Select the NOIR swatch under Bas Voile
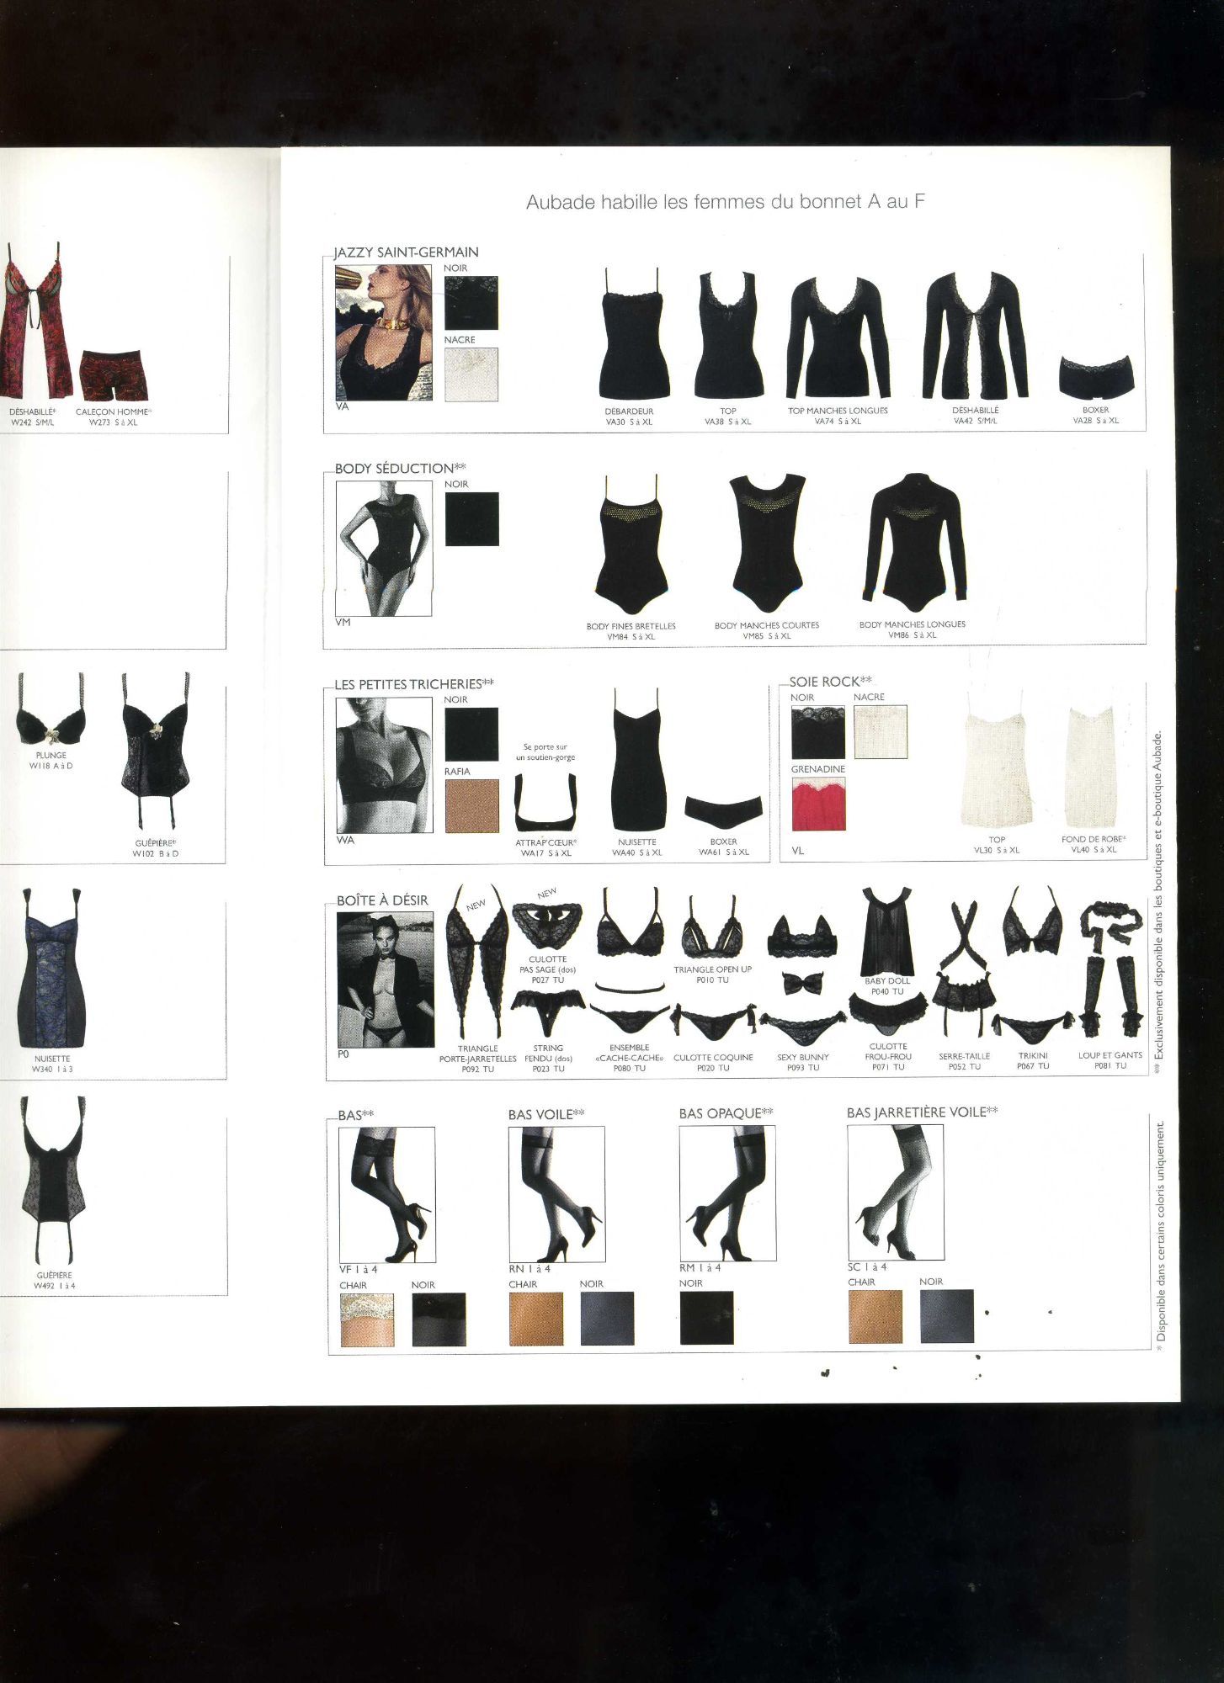Image resolution: width=1224 pixels, height=1683 pixels. pos(608,1319)
